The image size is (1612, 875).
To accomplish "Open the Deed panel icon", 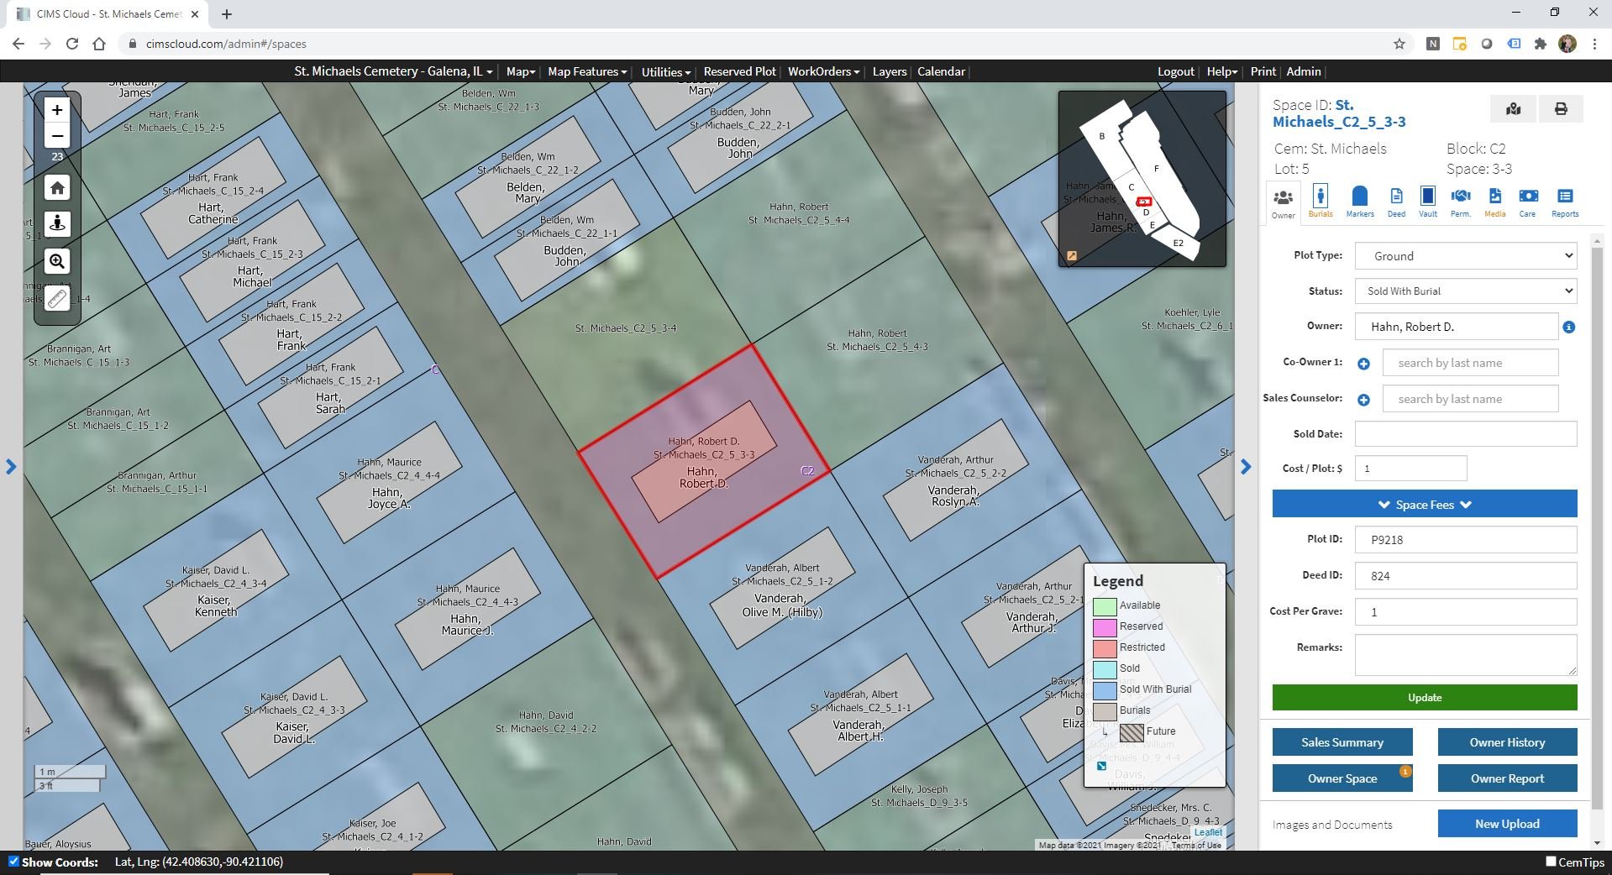I will 1395,200.
